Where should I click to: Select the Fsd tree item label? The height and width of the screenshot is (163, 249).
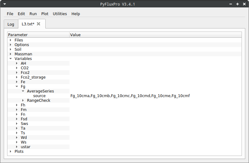click(24, 119)
